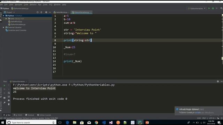Open the Help menu

pyautogui.click(x=64, y=5)
